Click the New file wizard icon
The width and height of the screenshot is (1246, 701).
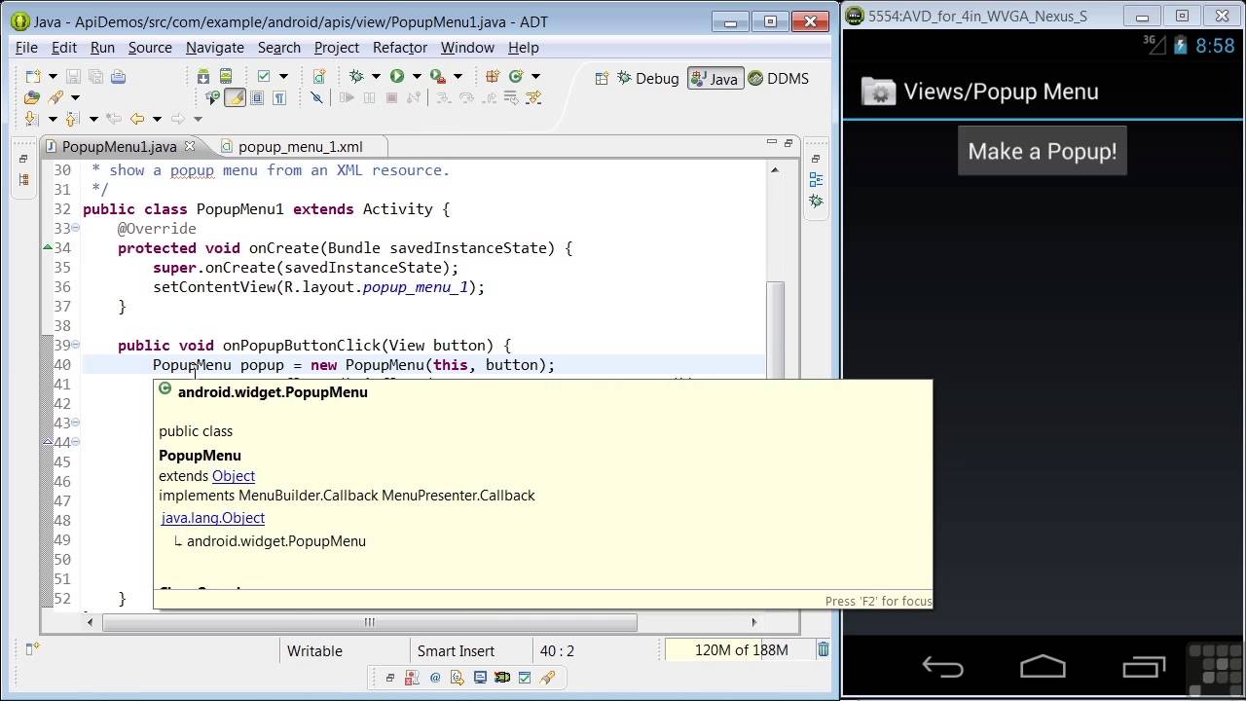point(32,77)
